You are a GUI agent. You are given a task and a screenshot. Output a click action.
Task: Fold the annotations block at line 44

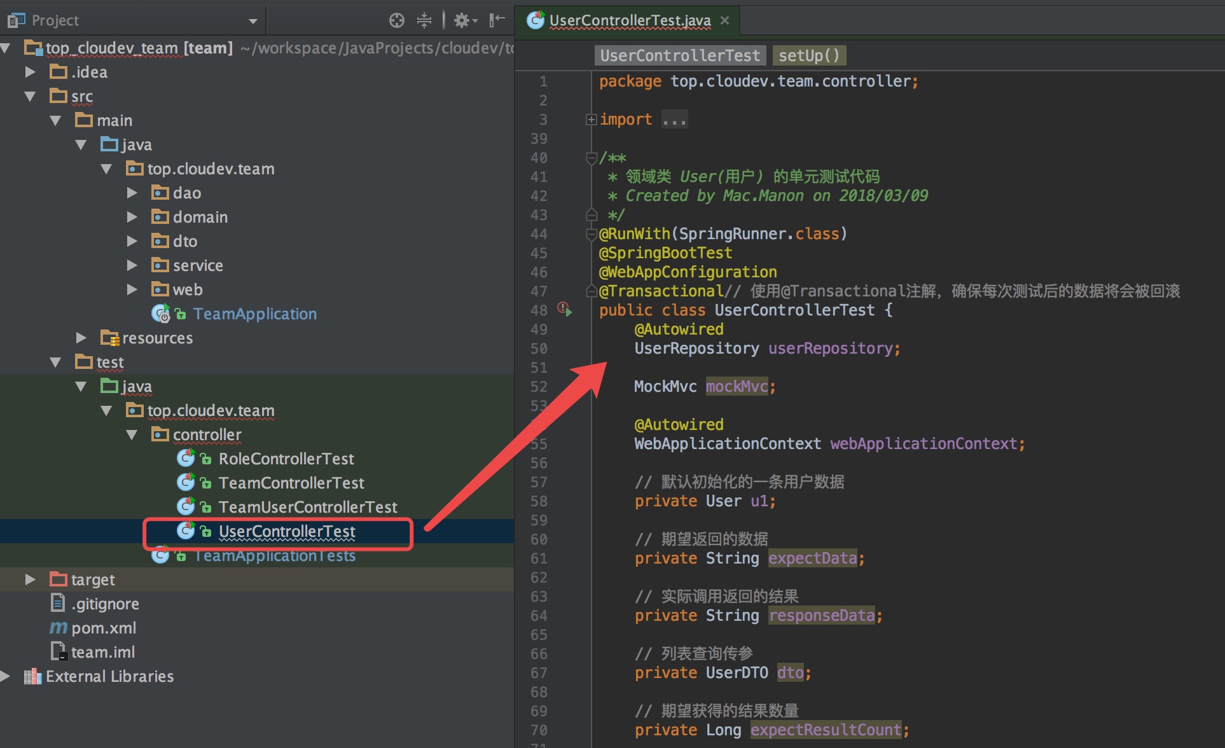(591, 234)
